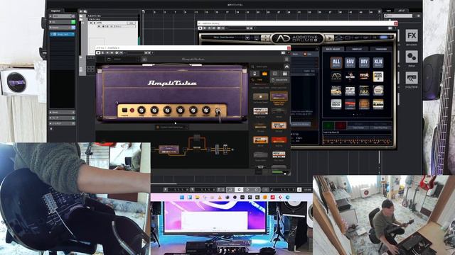Select the stomp pedal category icon in AmpliTube
455x255 pixels.
[x=255, y=74]
